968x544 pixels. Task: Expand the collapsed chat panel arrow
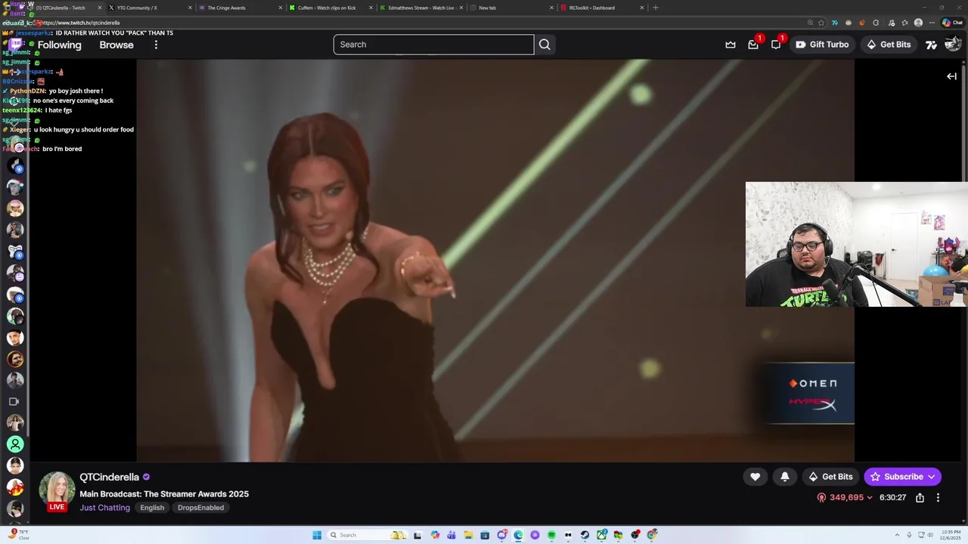tap(952, 76)
